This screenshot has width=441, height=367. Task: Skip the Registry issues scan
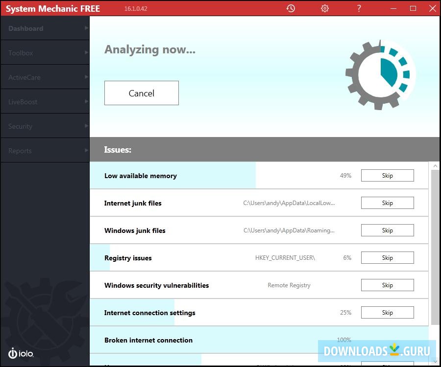pos(387,257)
